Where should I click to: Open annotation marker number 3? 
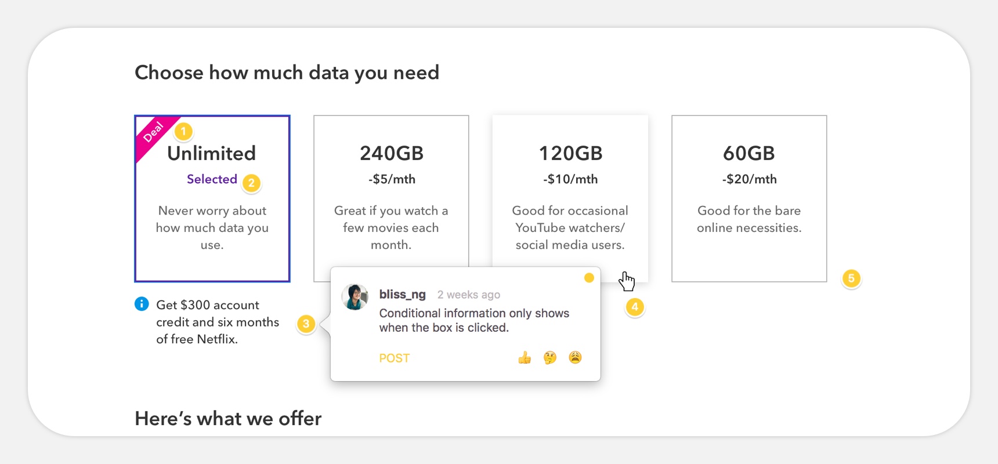(306, 324)
